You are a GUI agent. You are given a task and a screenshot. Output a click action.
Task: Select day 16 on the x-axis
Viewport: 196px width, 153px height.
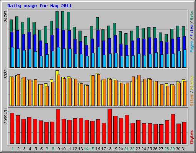click(x=98, y=149)
